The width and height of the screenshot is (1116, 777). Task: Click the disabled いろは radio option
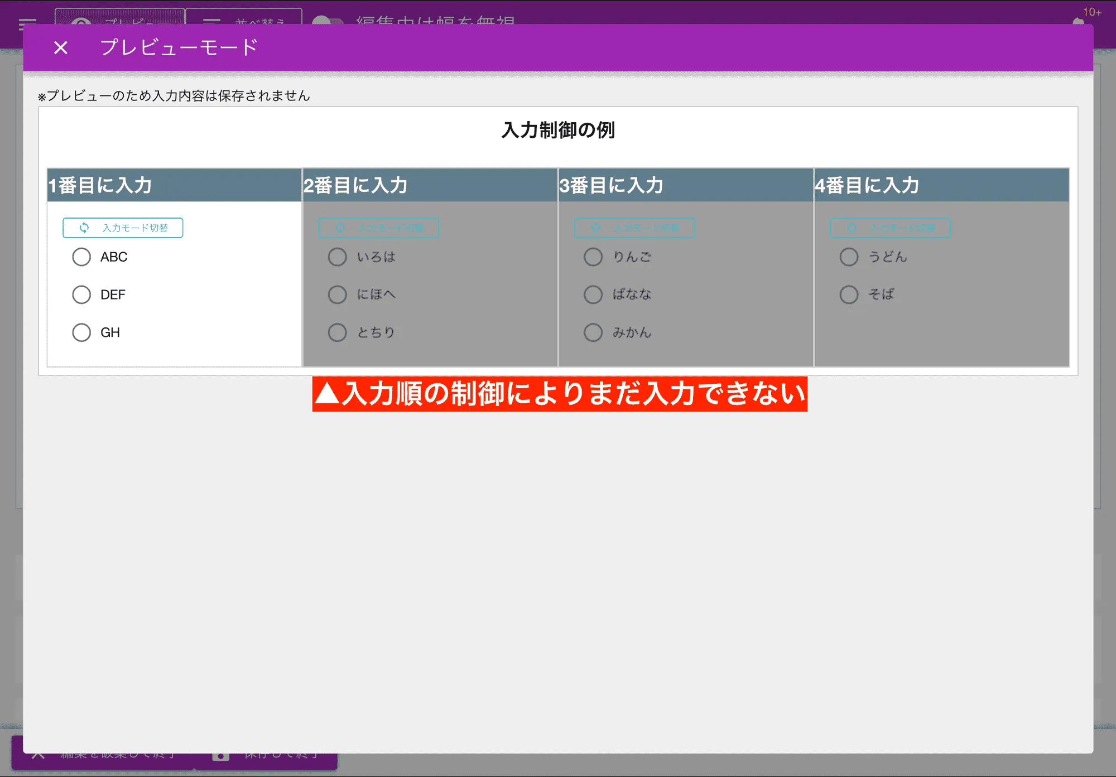337,257
